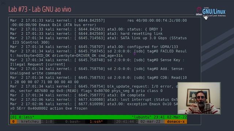Select 'Illegal Request [current]' line

coord(38,64)
